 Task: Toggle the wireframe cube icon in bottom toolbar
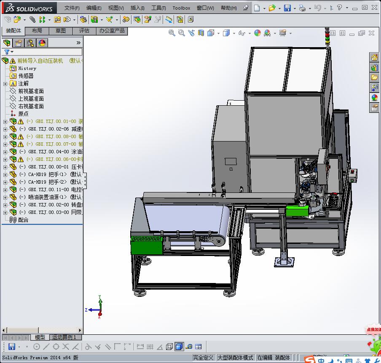click(169, 347)
